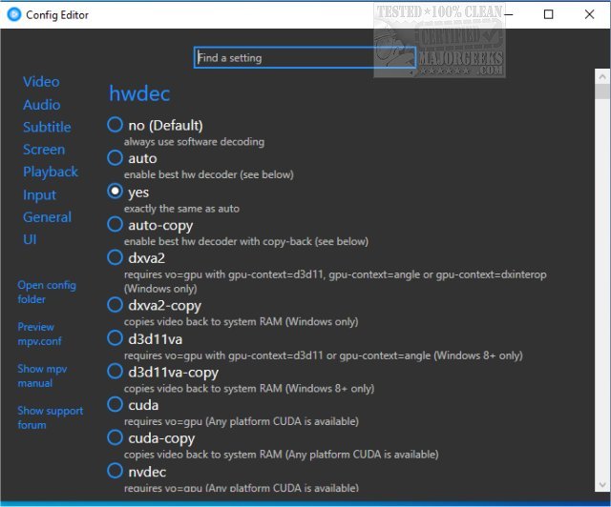611x507 pixels.
Task: Click the d3d11va 'Windows 8+ only' requirement description
Action: (x=323, y=355)
